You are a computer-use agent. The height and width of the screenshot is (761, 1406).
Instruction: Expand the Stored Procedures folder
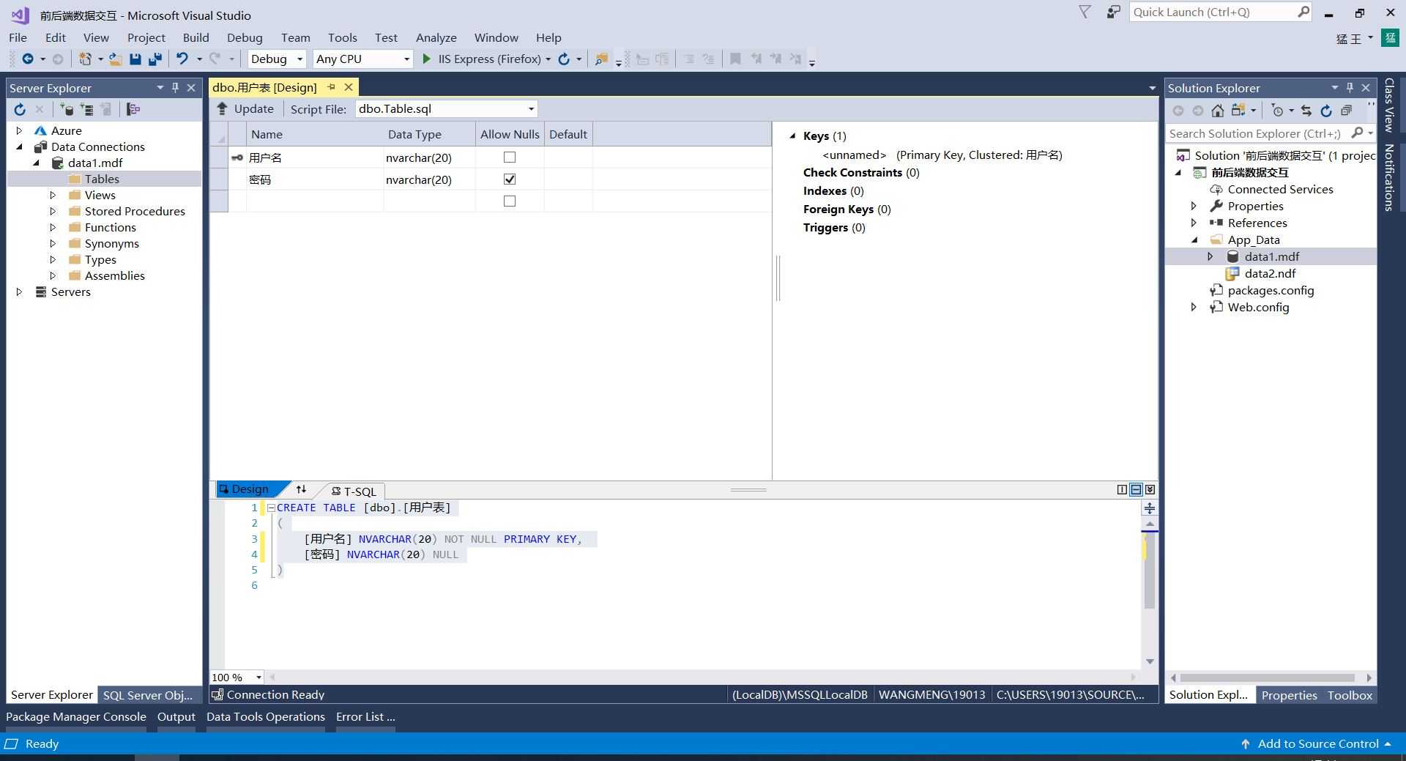[53, 211]
